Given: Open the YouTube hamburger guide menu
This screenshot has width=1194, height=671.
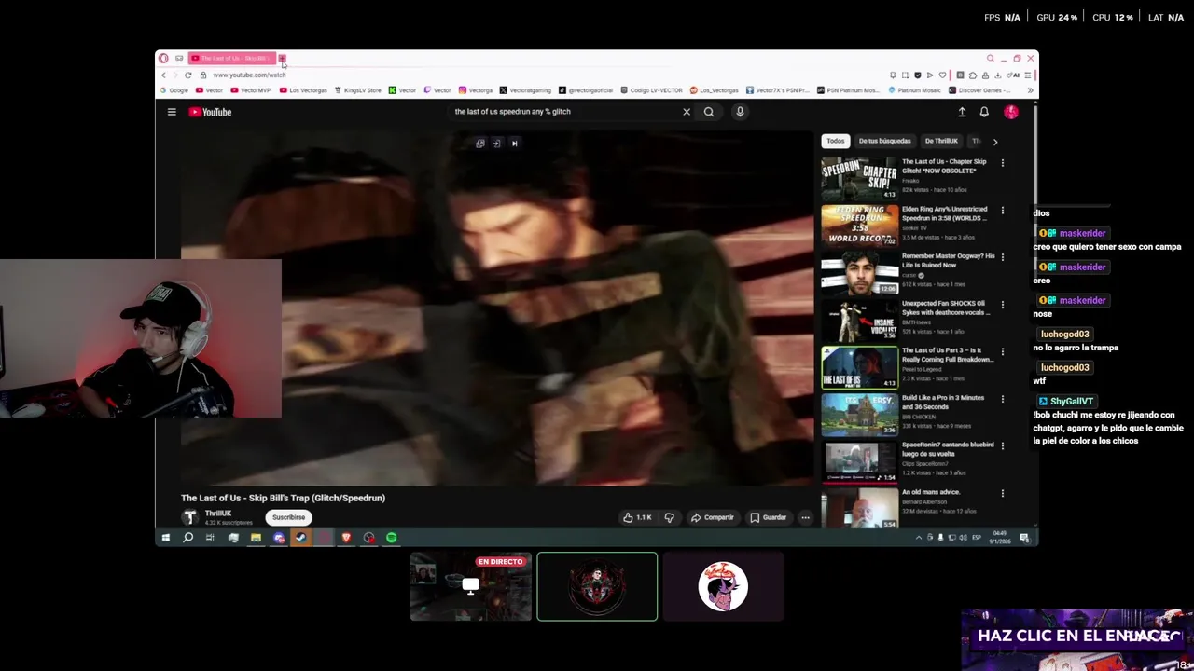Looking at the screenshot, I should coord(172,112).
